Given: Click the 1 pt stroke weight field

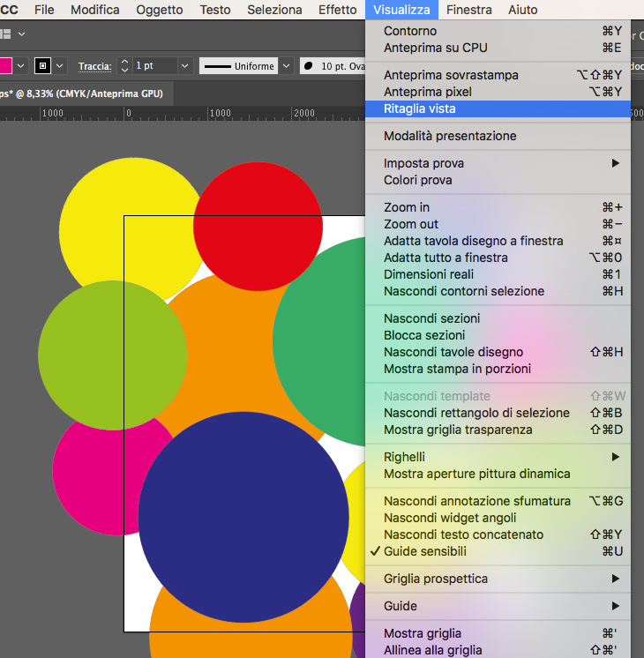Looking at the screenshot, I should pos(154,66).
